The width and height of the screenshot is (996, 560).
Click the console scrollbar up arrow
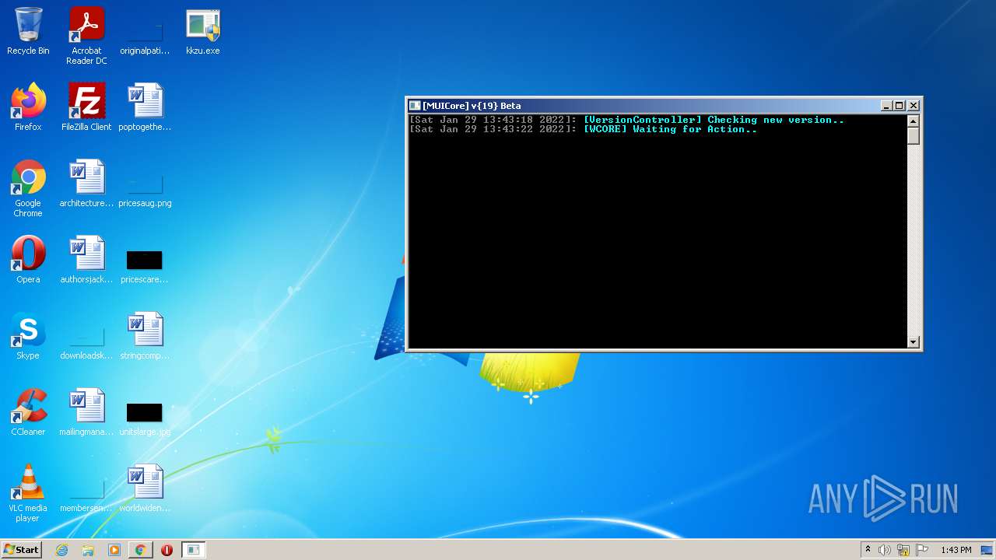(914, 121)
